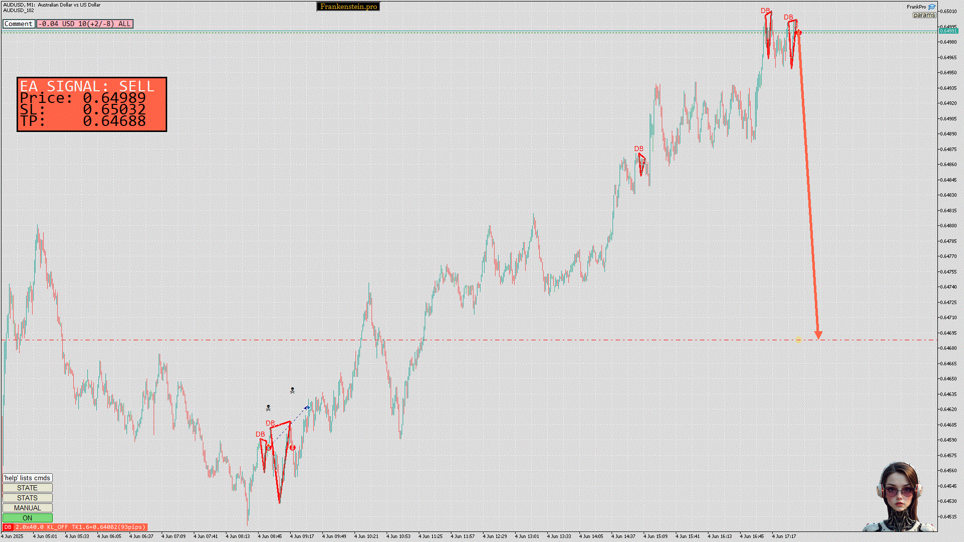
Task: Click the red circle sell marker near 09:17
Action: click(x=293, y=448)
